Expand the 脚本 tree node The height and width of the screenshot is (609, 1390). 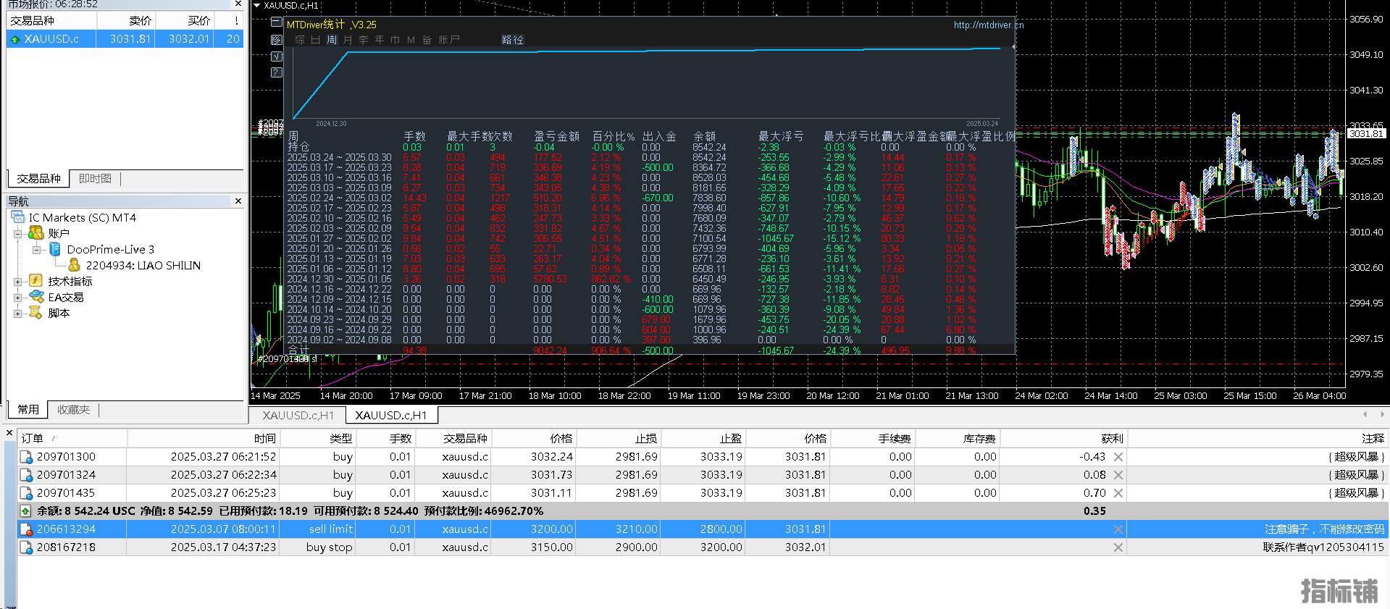click(17, 314)
